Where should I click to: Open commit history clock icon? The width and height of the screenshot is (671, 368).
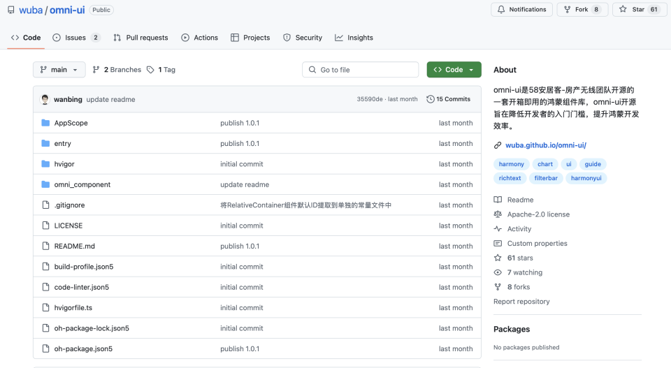pos(430,99)
